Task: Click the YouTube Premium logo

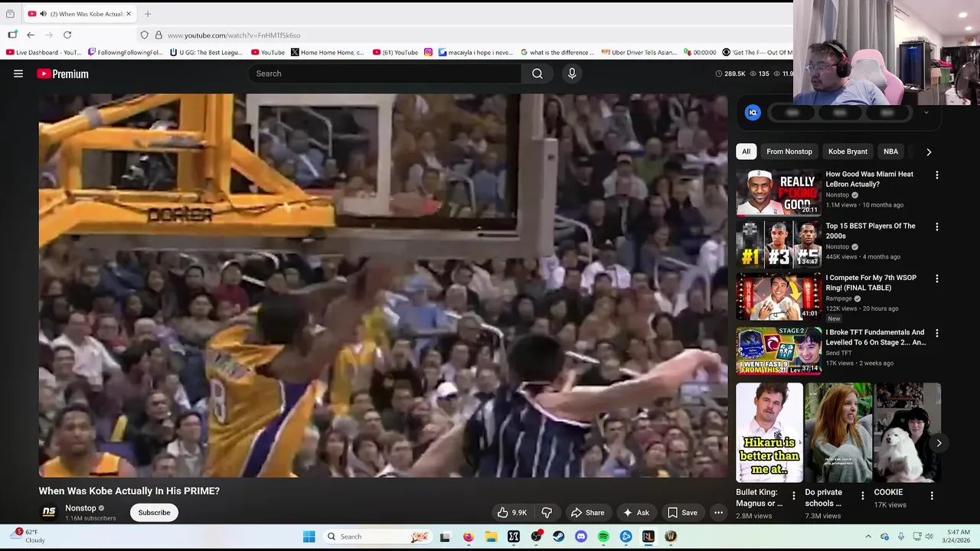Action: (63, 73)
